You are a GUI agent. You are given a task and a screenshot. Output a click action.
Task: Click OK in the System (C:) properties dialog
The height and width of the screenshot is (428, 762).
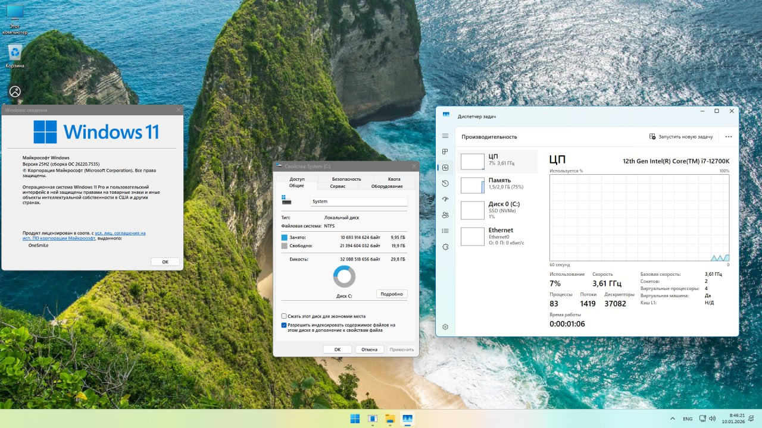338,350
